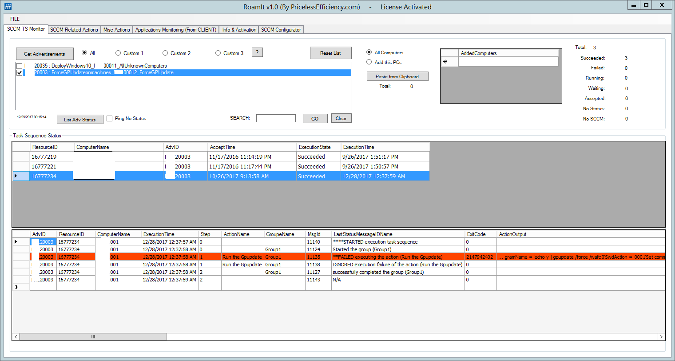Click the ActionName column header
675x361 pixels.
242,234
